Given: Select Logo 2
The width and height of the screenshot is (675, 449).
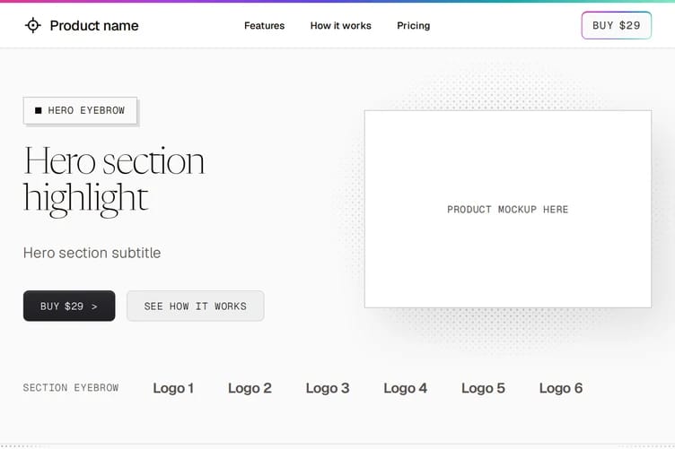Looking at the screenshot, I should coord(250,388).
